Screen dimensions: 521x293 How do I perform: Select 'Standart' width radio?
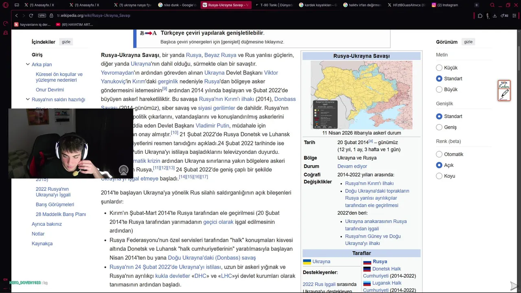(x=439, y=116)
